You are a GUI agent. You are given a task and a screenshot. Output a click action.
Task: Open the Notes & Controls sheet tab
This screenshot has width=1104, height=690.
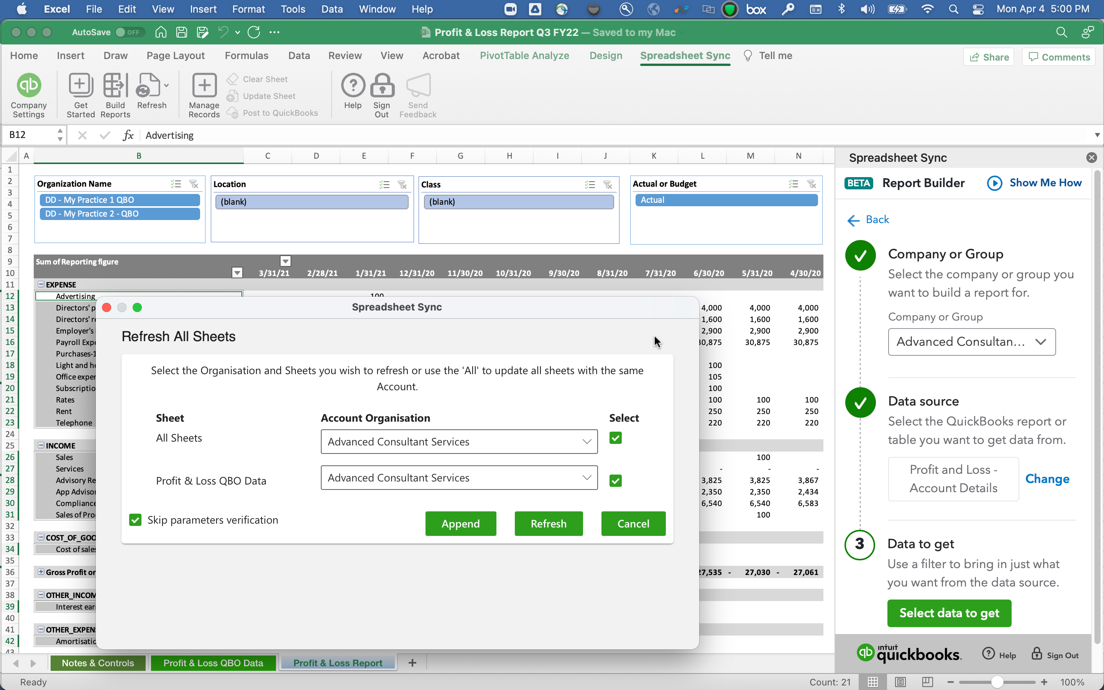click(x=98, y=663)
